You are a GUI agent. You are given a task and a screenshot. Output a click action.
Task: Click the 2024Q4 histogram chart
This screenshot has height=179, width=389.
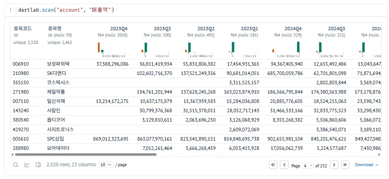click(x=287, y=47)
